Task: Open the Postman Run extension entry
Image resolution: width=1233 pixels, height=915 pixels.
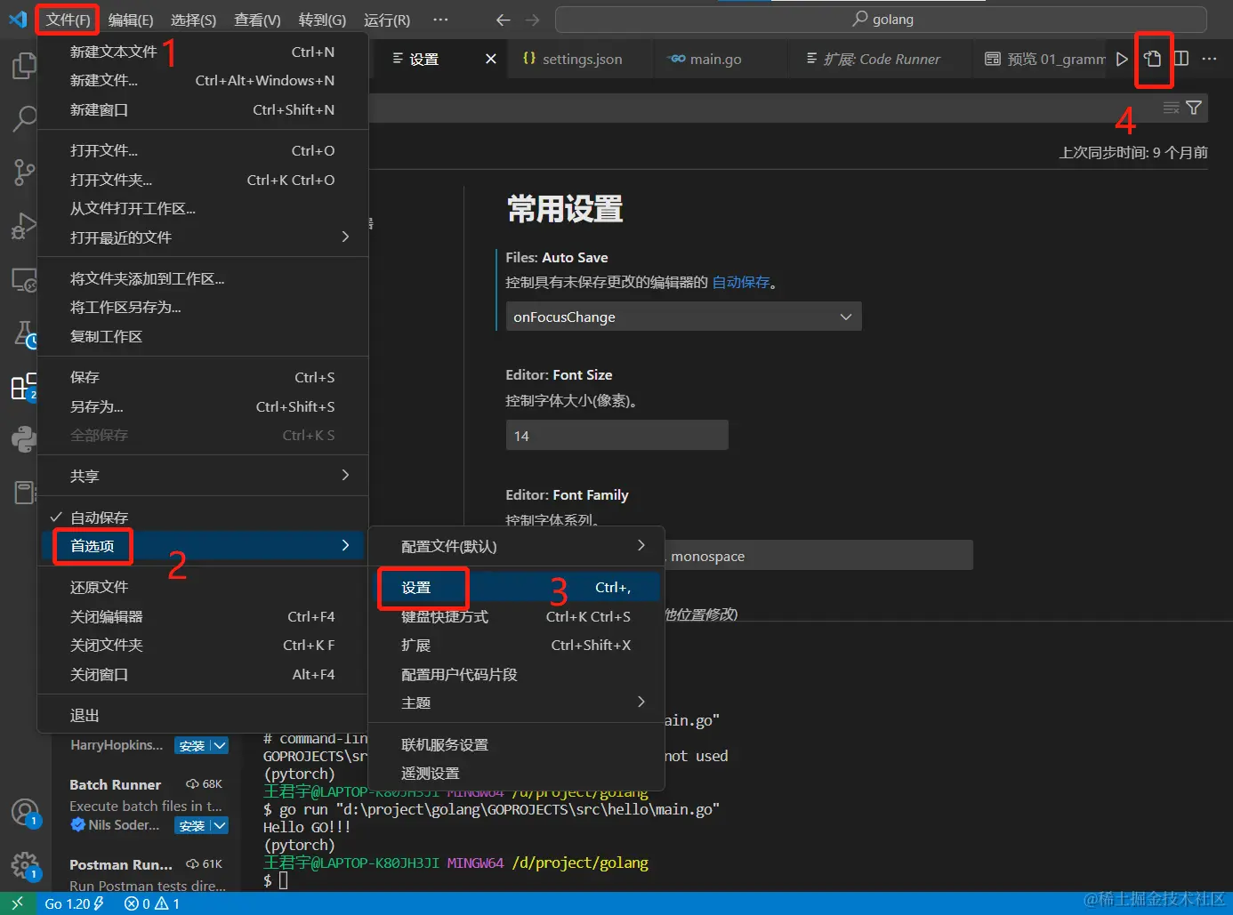Action: 148,874
